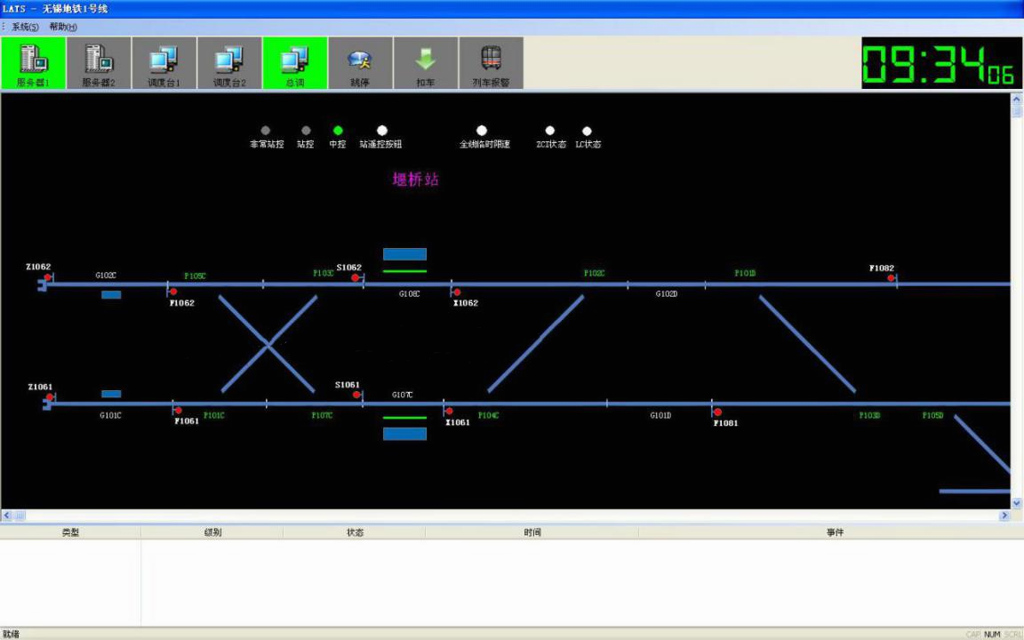Click the 全线临时限速 speed limit indicator
This screenshot has height=640, width=1024.
tap(481, 131)
